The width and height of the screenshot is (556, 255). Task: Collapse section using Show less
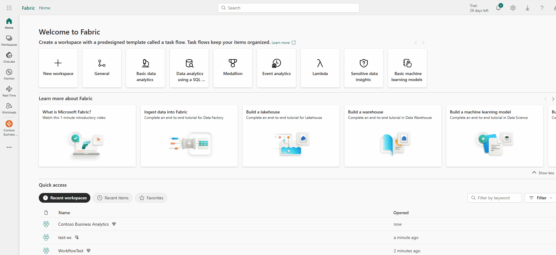point(543,173)
